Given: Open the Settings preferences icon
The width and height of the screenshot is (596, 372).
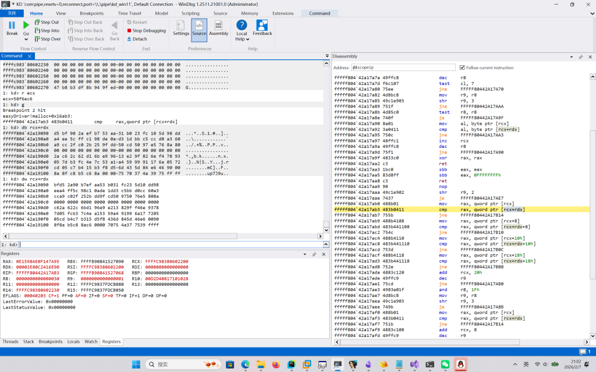Looking at the screenshot, I should [181, 28].
